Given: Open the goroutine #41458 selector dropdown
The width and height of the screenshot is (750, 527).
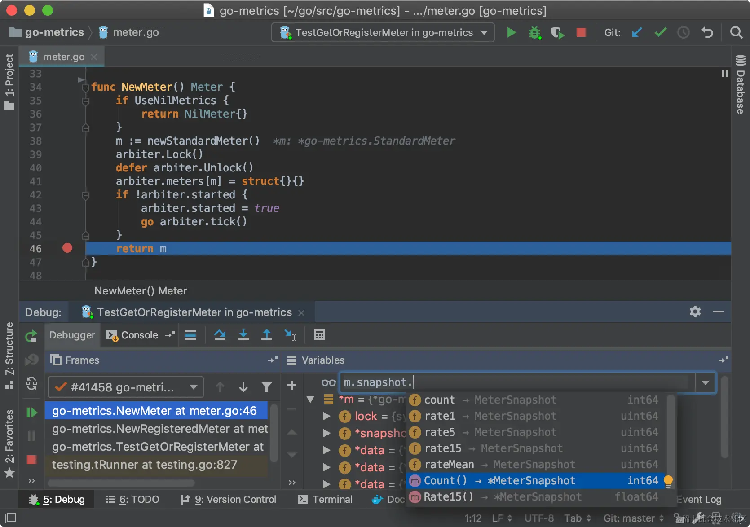Looking at the screenshot, I should pyautogui.click(x=126, y=387).
